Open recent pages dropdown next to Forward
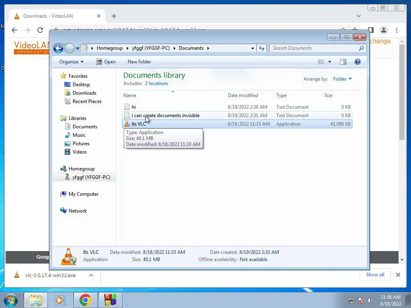 (77, 49)
